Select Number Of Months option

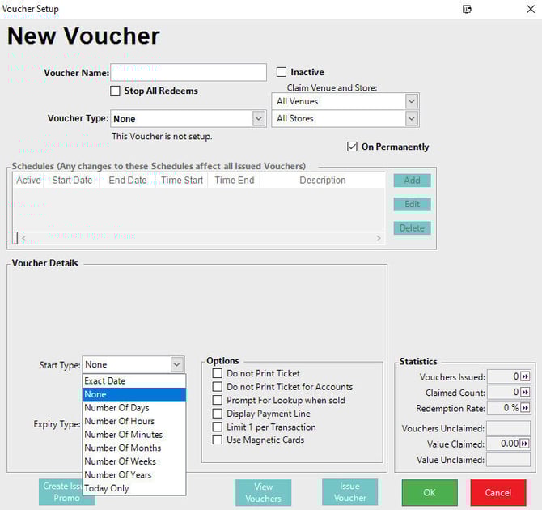(x=122, y=448)
